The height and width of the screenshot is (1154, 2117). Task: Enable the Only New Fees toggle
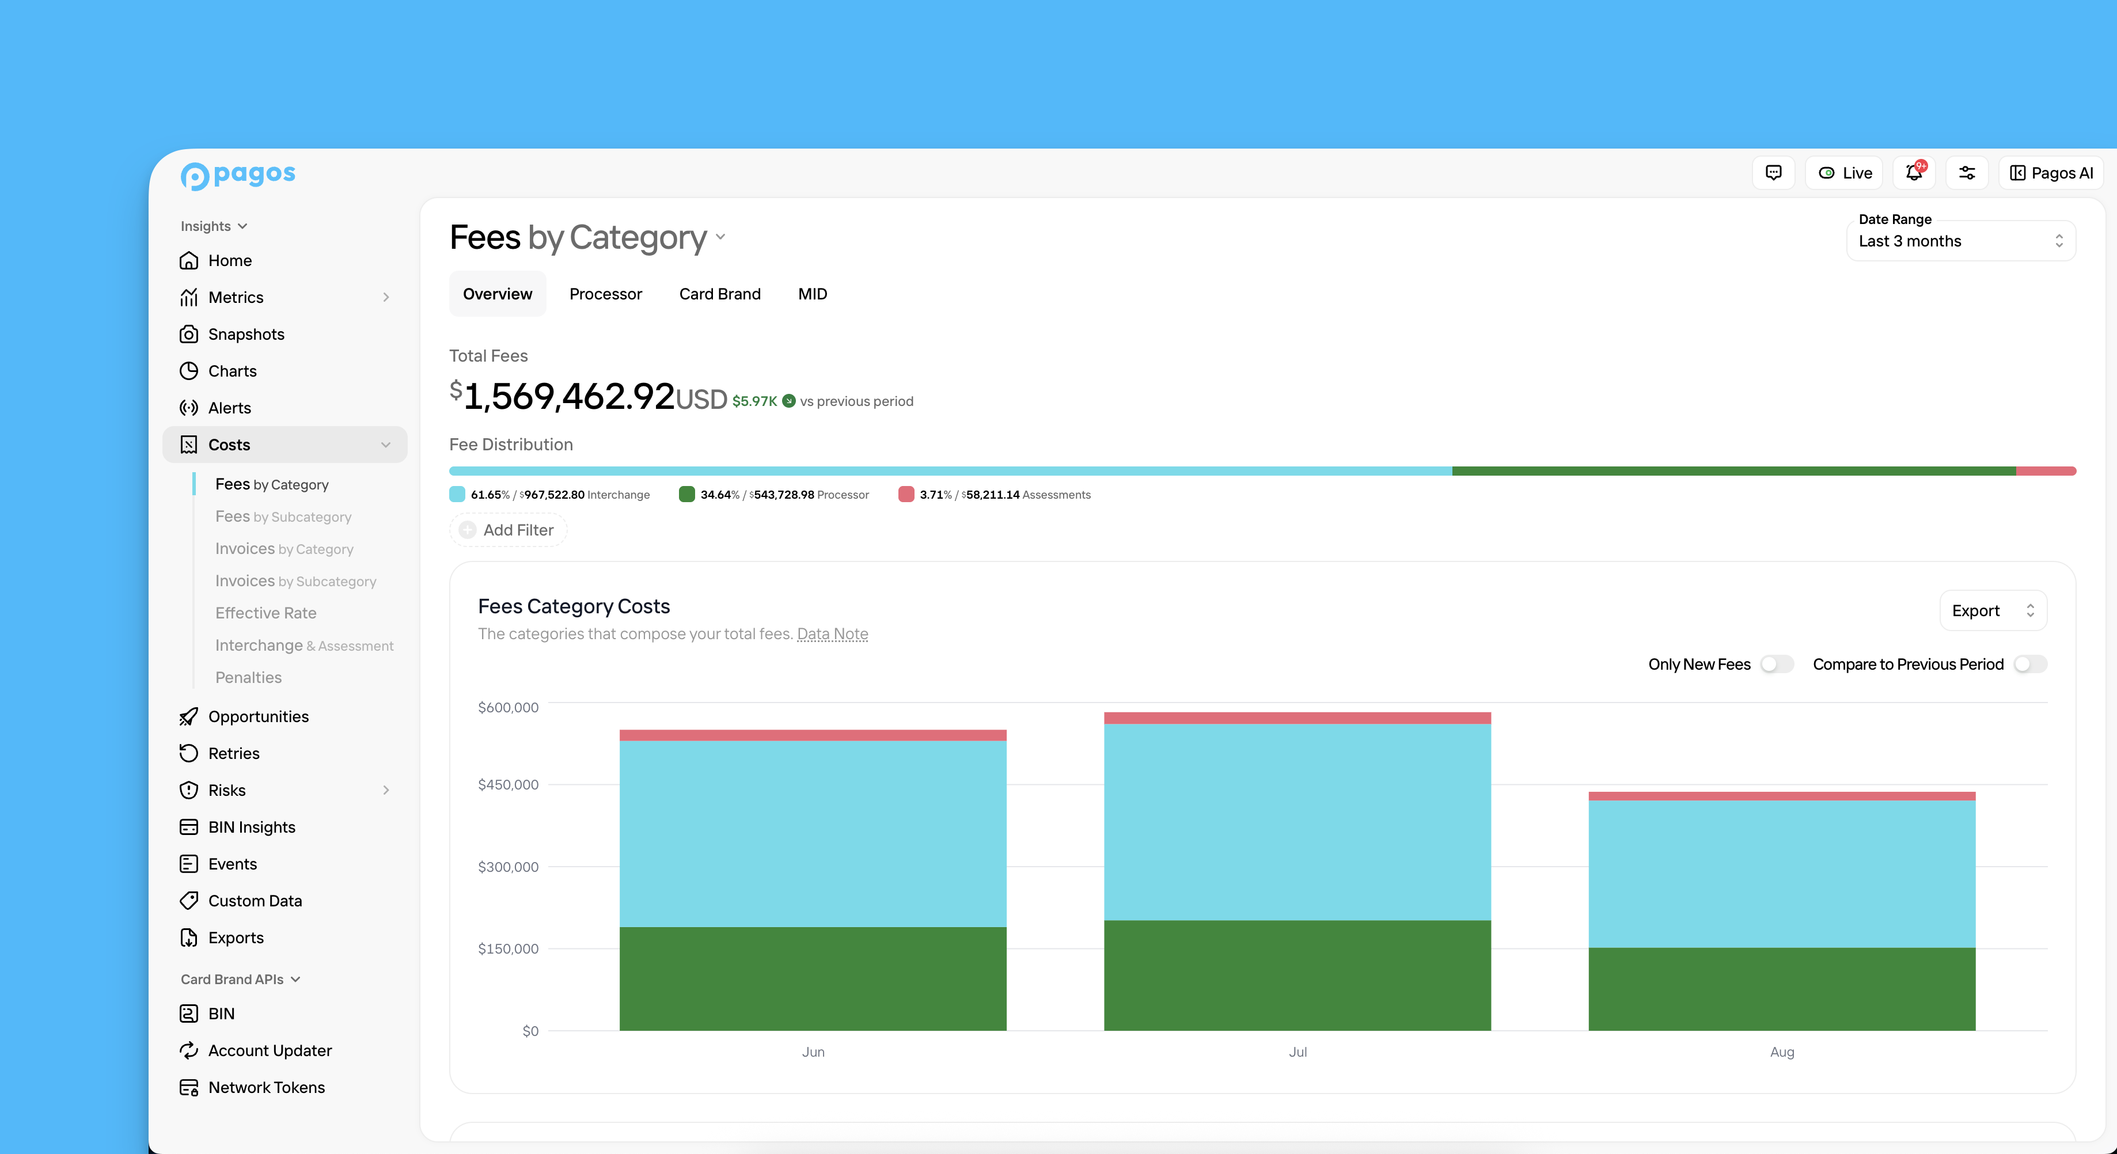point(1777,664)
